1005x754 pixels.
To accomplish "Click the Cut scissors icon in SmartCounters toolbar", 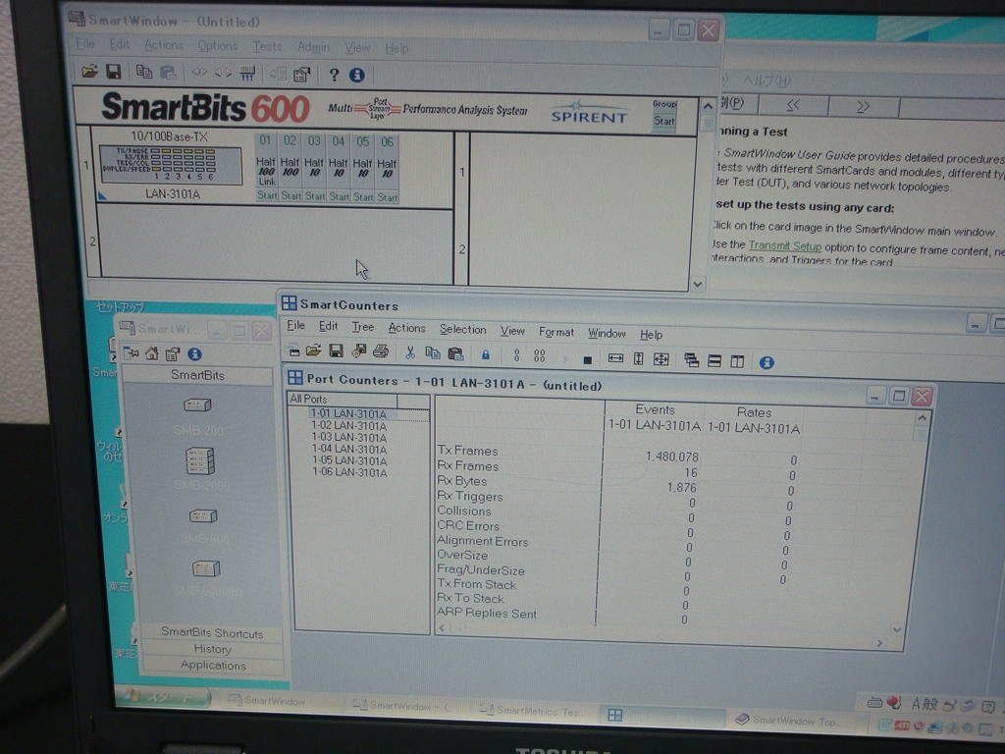I will [x=410, y=352].
